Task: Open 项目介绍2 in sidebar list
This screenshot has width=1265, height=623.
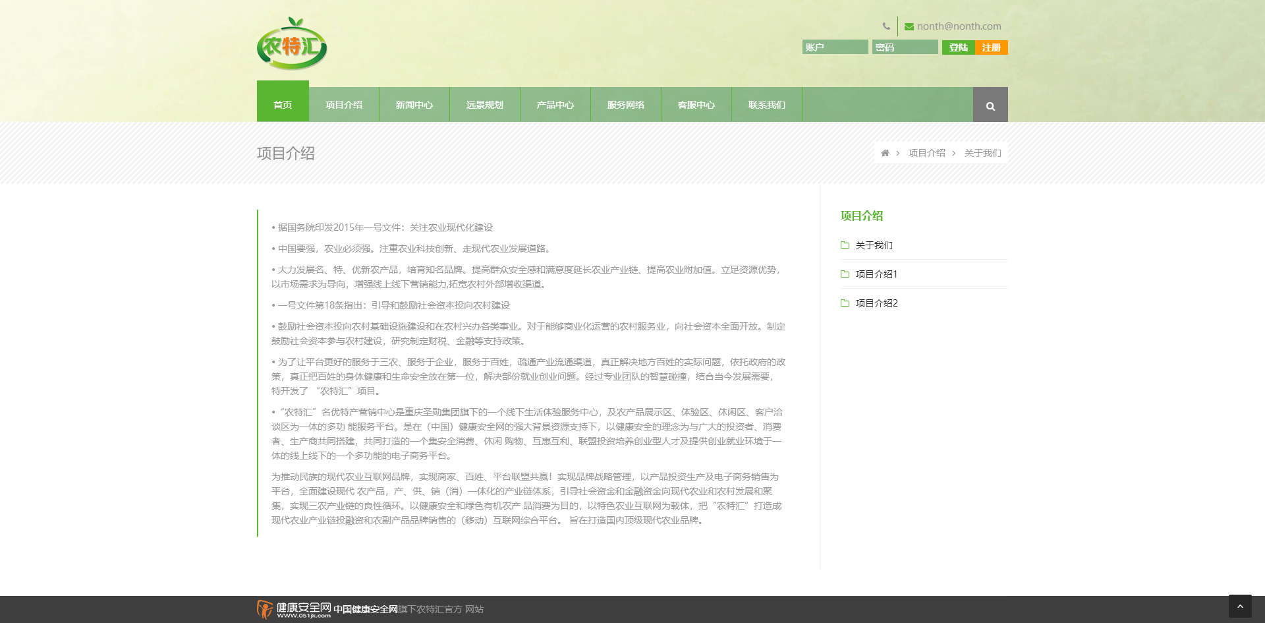Action: coord(876,303)
